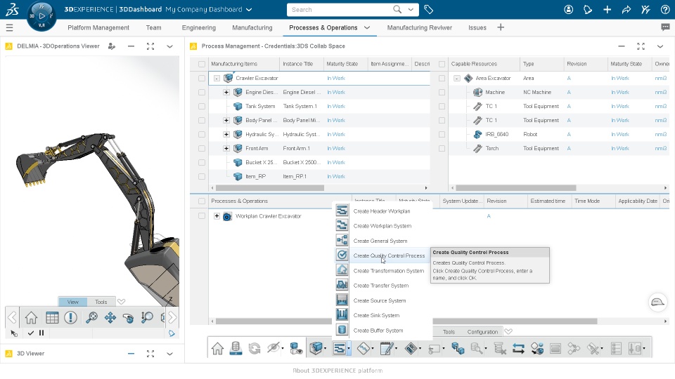The image size is (675, 379).
Task: Open the hamburger menu under the logo
Action: coord(9,28)
